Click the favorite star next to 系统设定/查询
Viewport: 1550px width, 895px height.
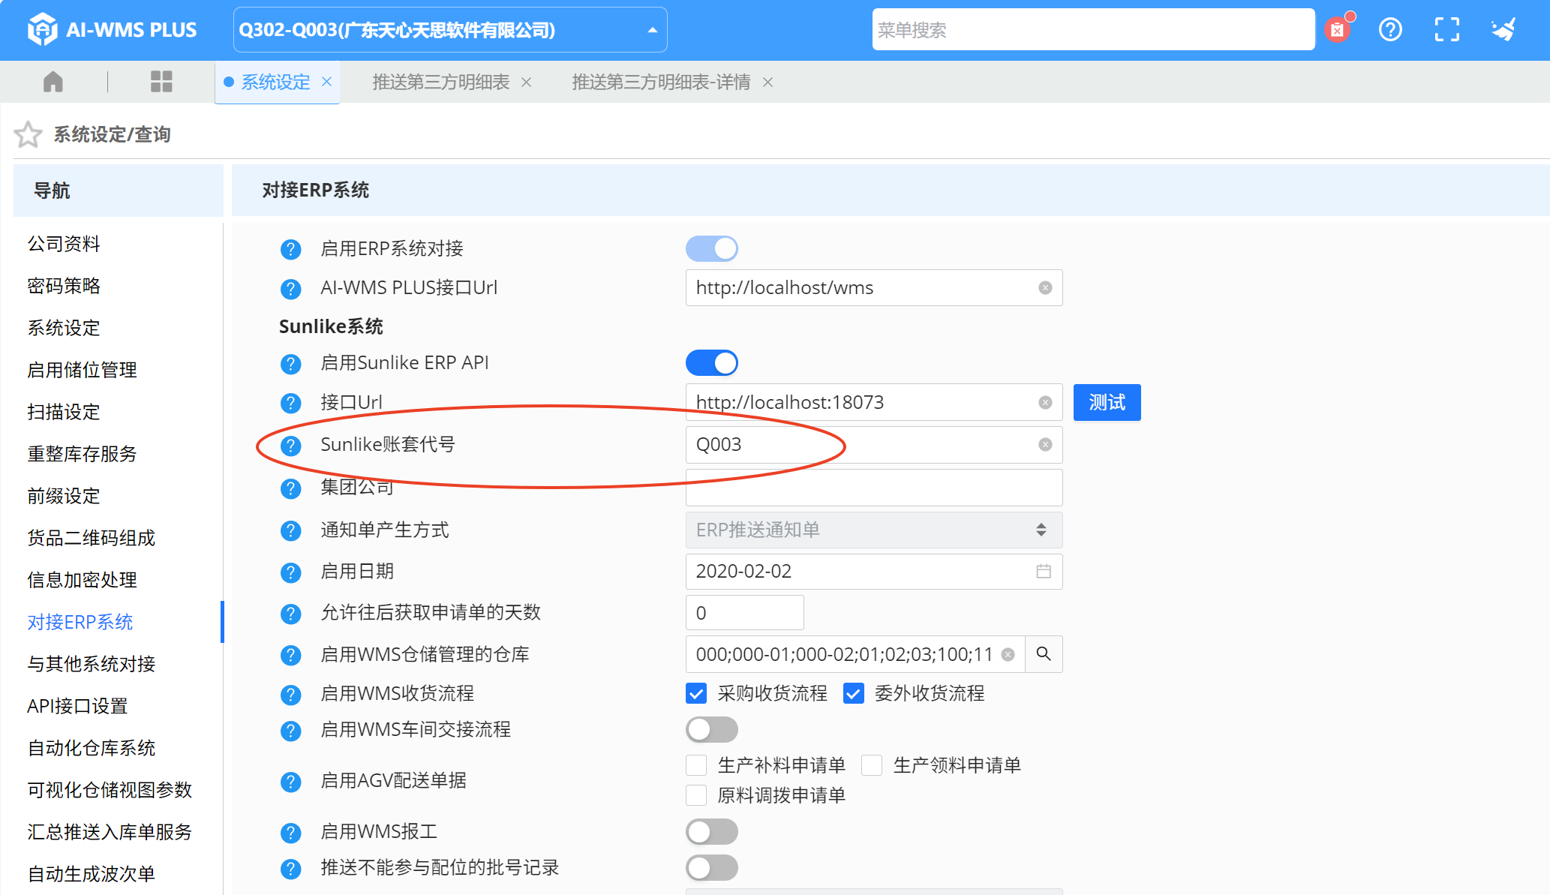29,134
